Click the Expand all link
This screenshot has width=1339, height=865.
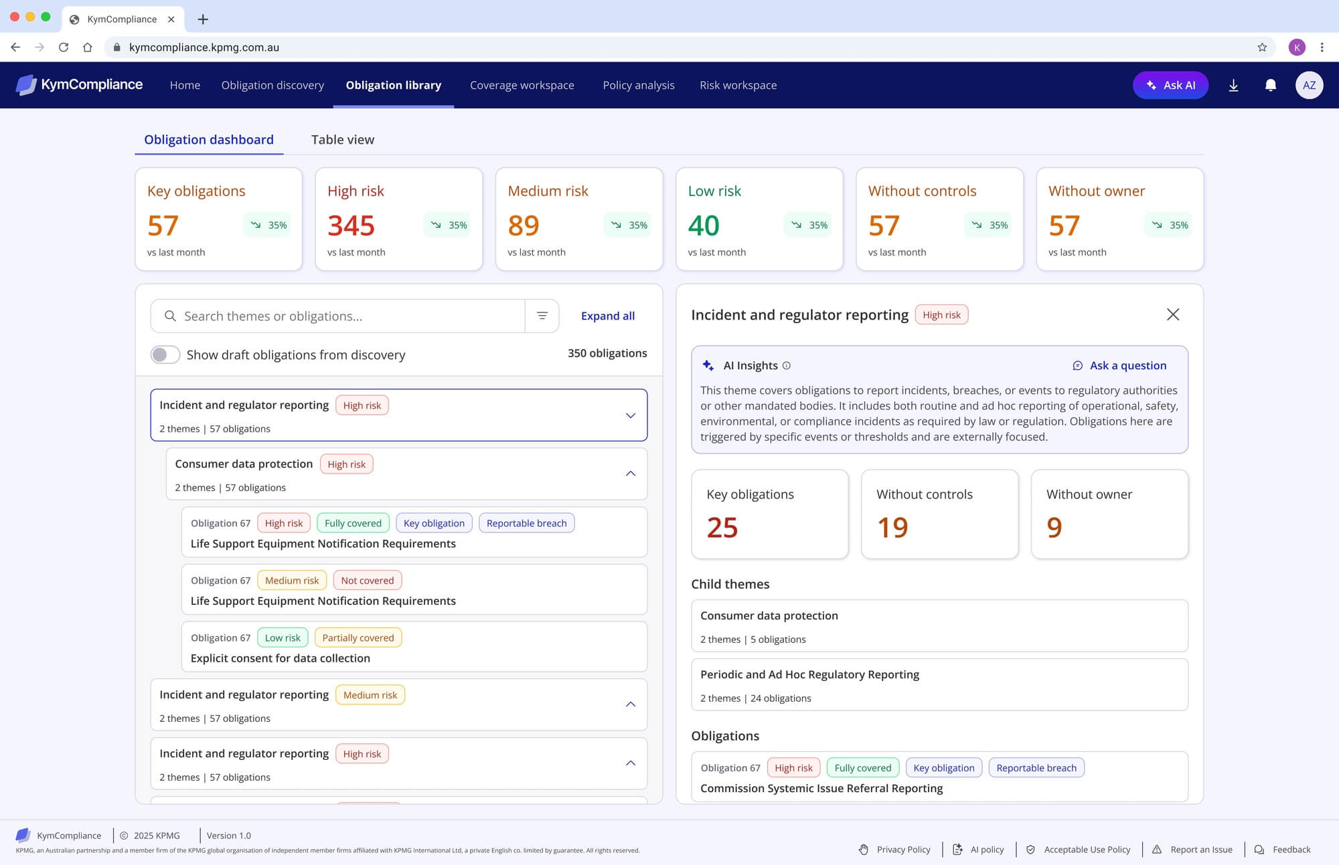(608, 316)
